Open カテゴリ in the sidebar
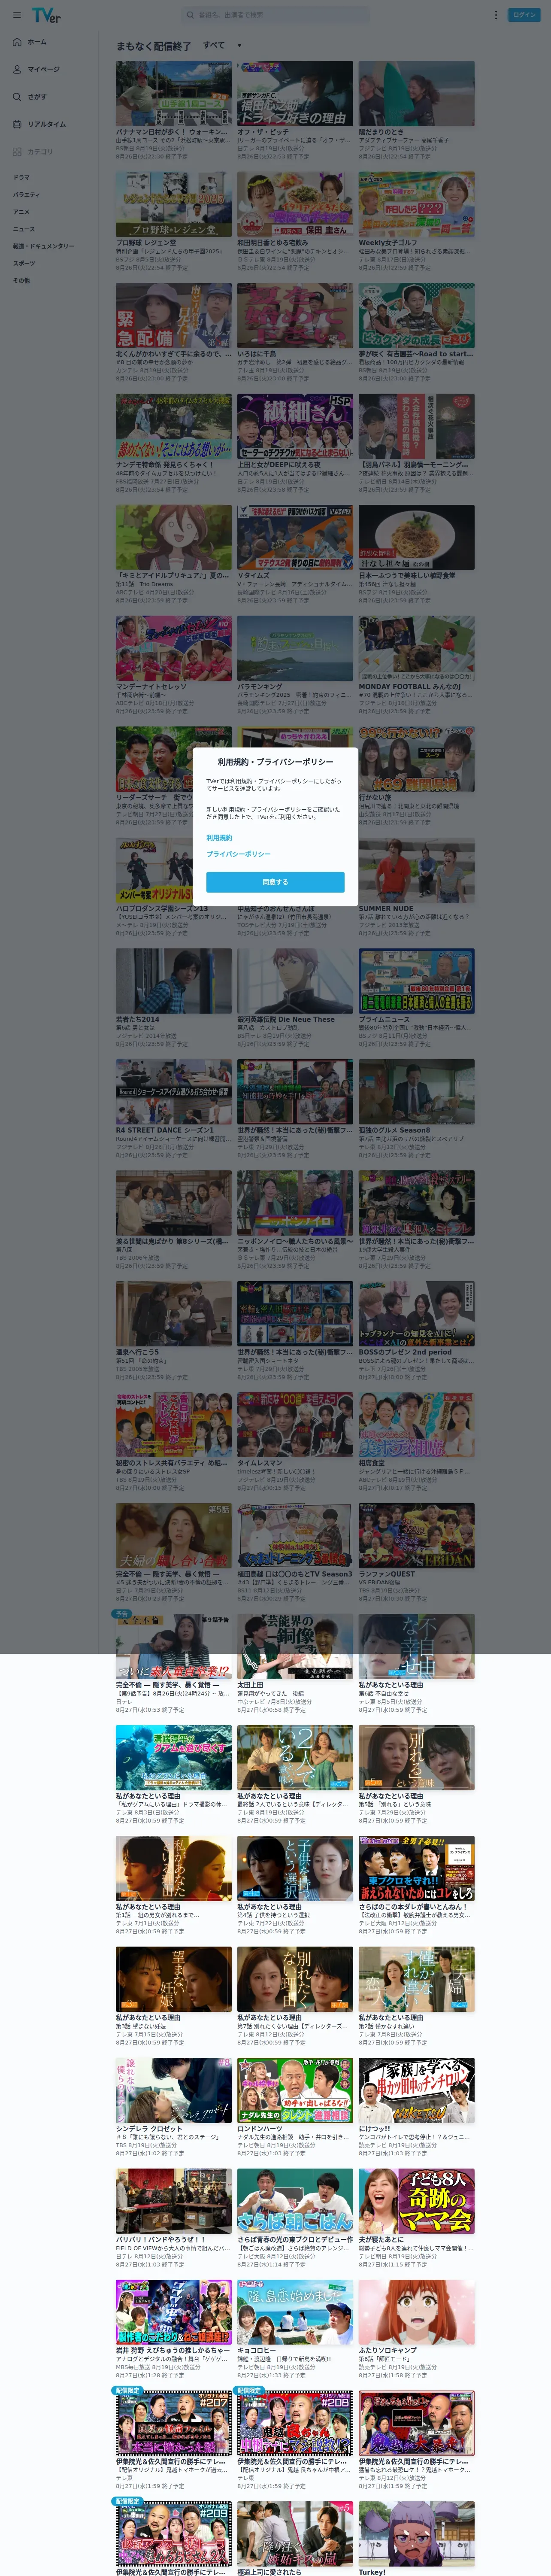The image size is (551, 2576). tap(33, 152)
